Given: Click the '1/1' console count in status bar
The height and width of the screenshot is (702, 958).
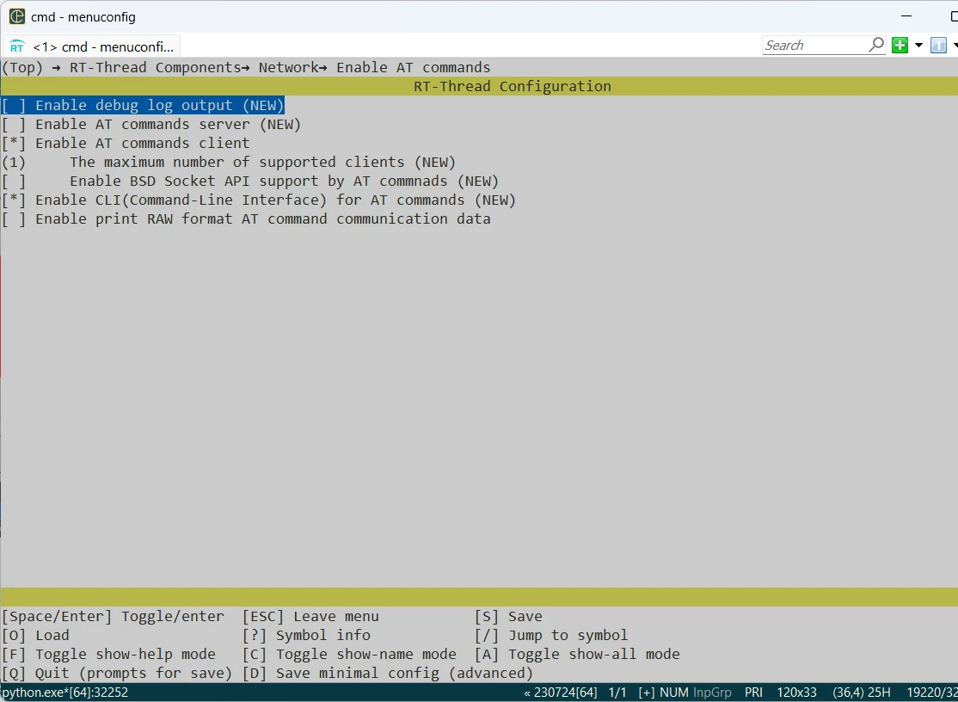Looking at the screenshot, I should point(617,693).
